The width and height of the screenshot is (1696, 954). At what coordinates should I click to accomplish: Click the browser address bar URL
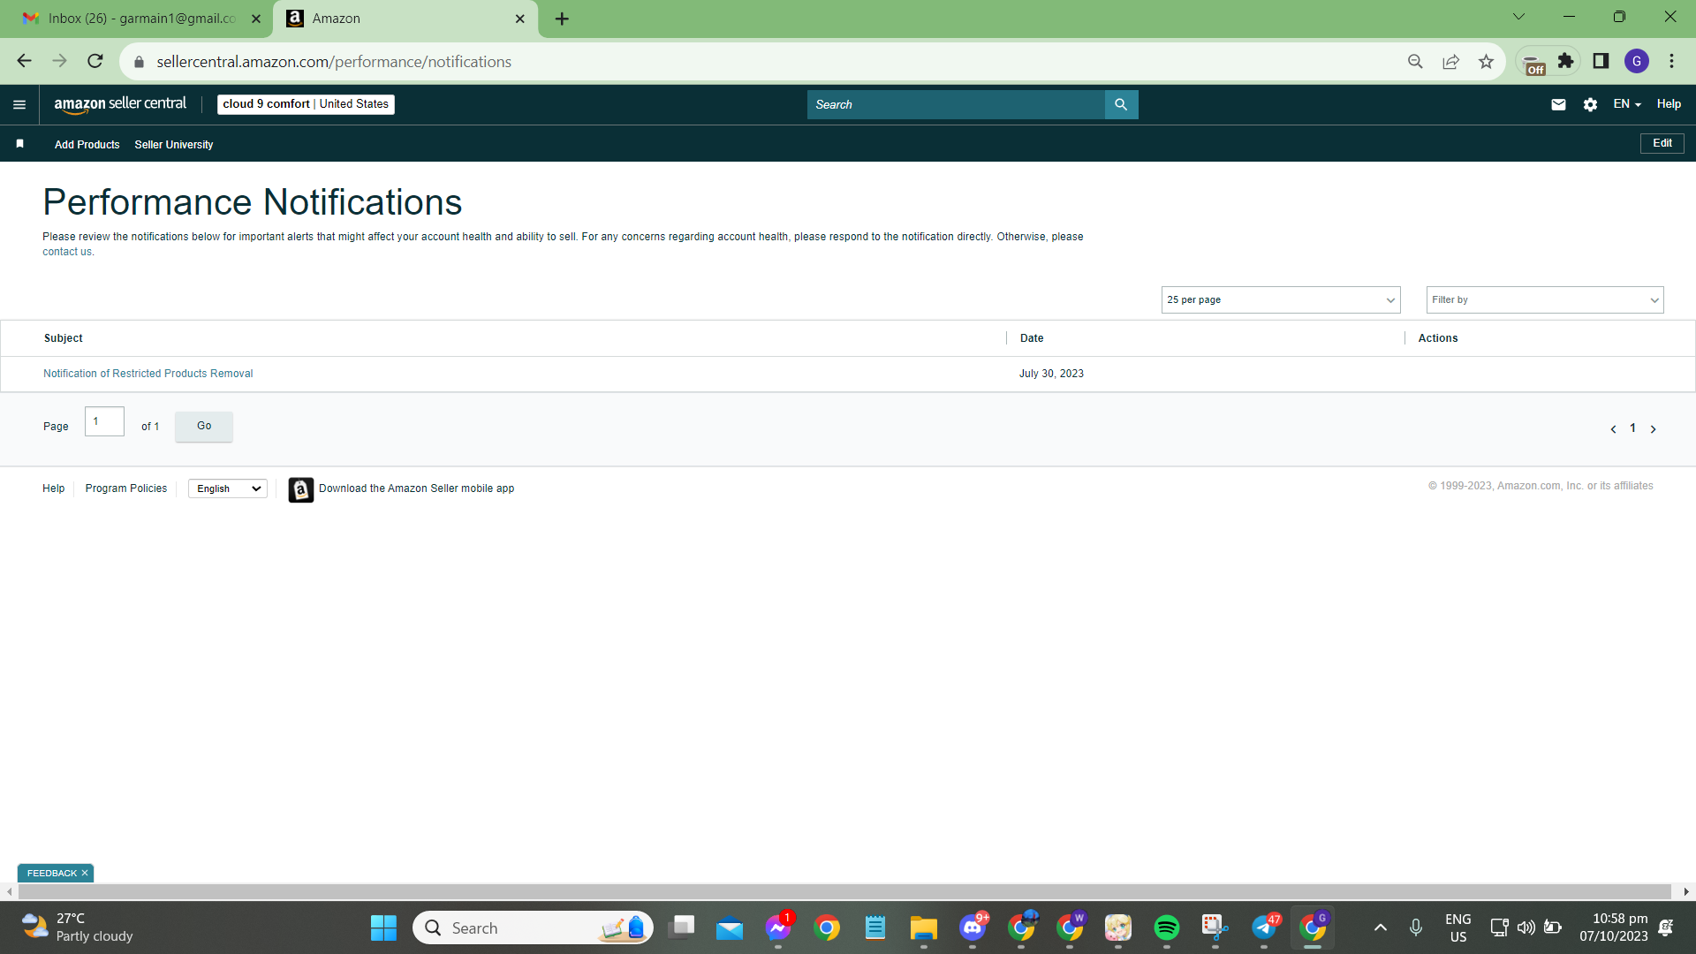pos(334,62)
